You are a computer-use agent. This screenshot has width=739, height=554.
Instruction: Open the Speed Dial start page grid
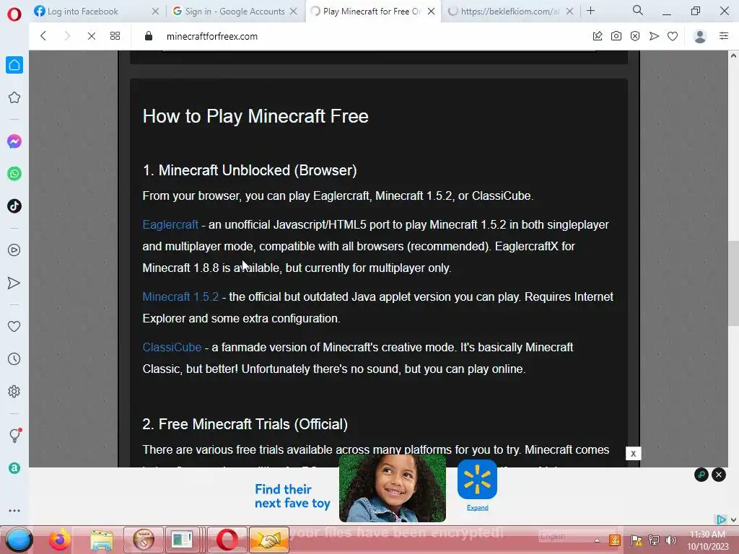point(115,36)
